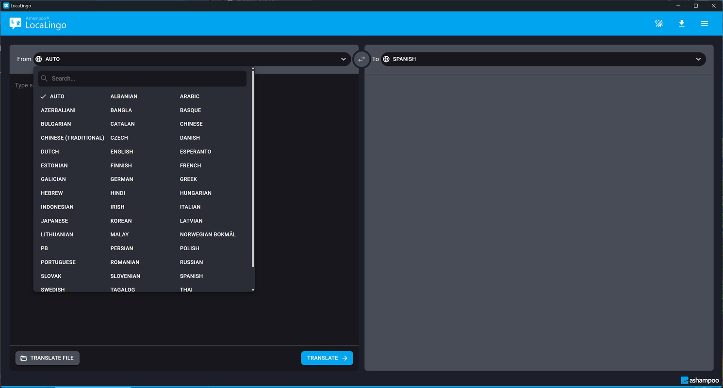Click the globe icon next to AUTO
The height and width of the screenshot is (388, 723).
point(39,59)
